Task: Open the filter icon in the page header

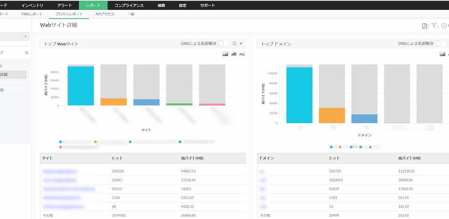Action: [x=434, y=26]
